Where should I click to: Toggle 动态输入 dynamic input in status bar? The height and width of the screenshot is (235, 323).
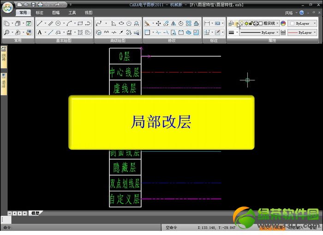(x=295, y=227)
